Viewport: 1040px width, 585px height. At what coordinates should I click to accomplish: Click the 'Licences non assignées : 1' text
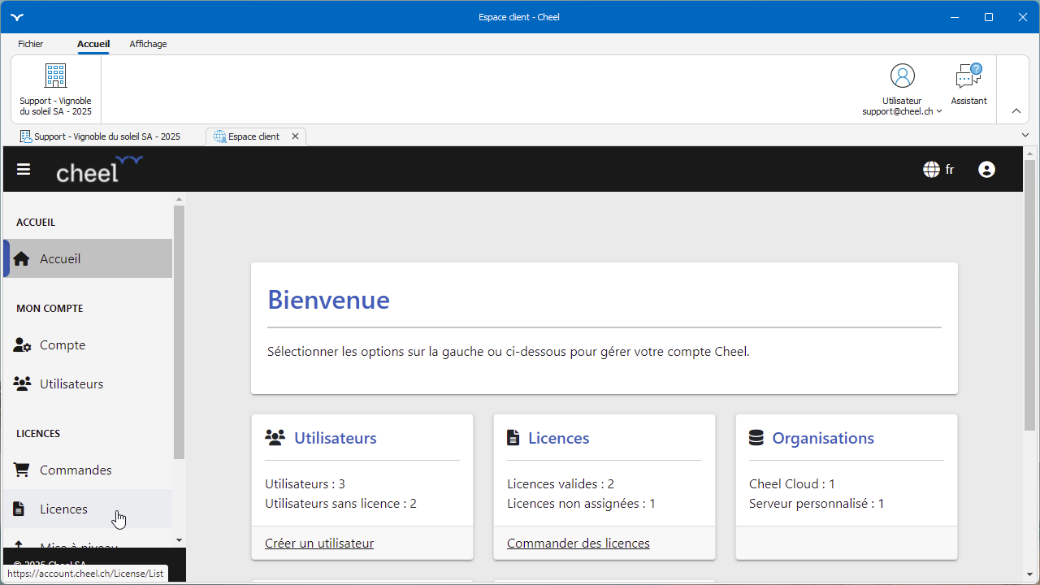tap(581, 504)
